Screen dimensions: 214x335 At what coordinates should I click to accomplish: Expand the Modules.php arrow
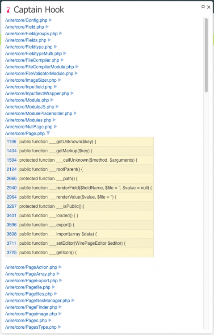coord(54,120)
